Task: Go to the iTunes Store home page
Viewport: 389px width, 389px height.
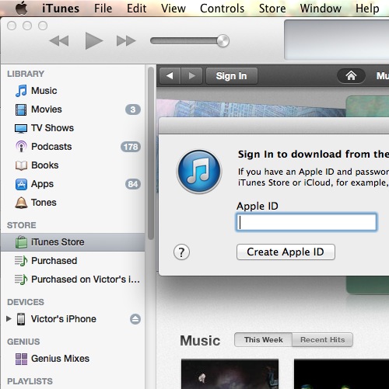Action: (x=351, y=76)
